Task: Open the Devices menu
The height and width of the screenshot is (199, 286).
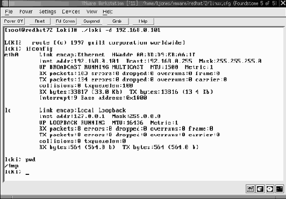Action: click(71, 12)
